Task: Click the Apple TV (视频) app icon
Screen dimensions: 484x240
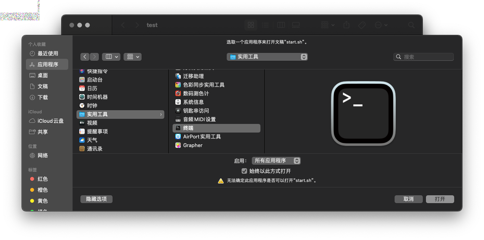Action: click(82, 123)
